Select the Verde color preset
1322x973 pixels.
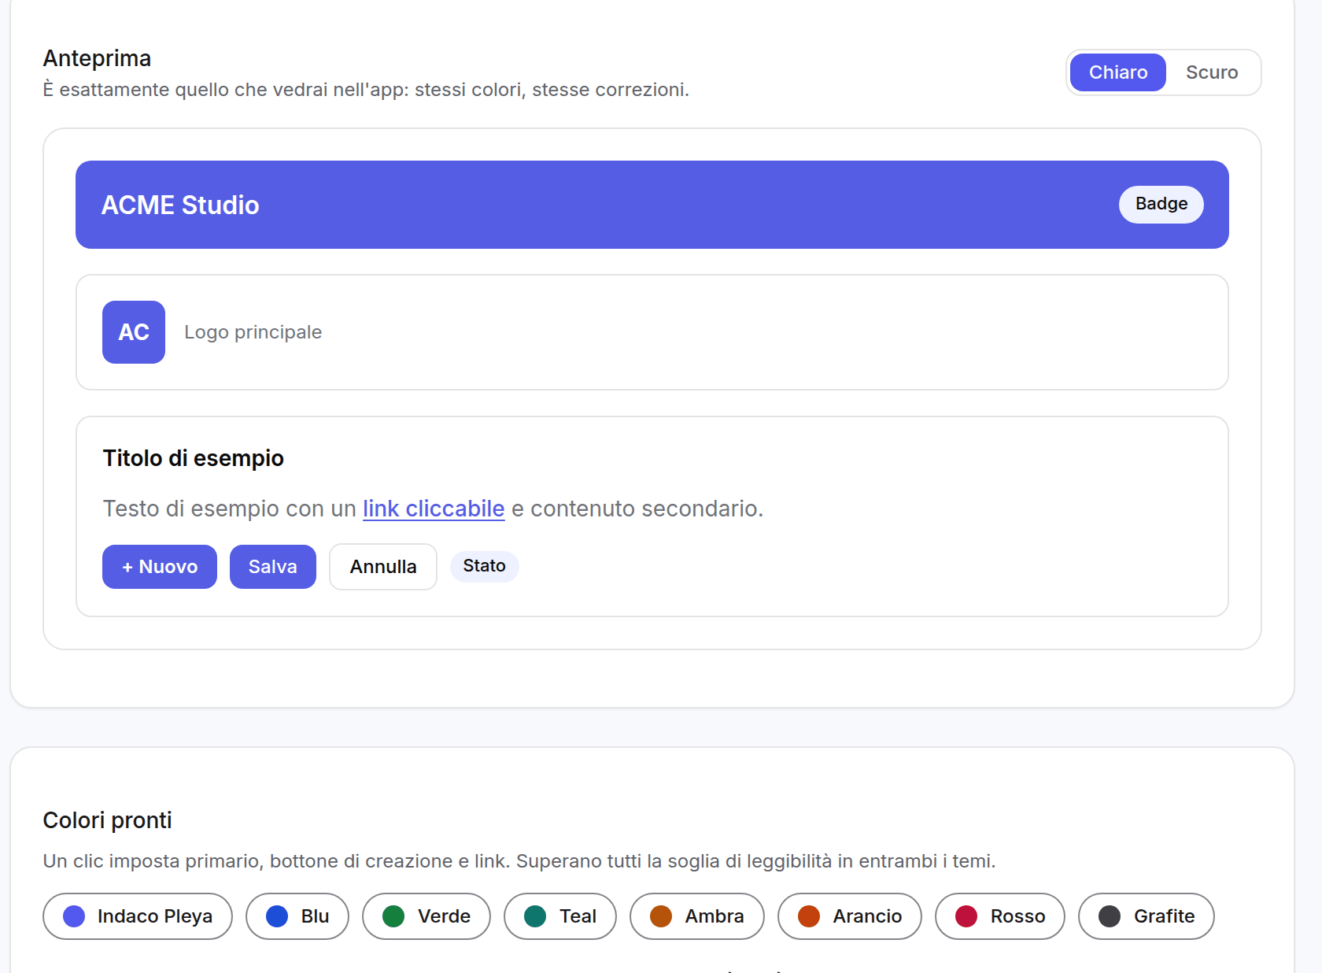(427, 916)
